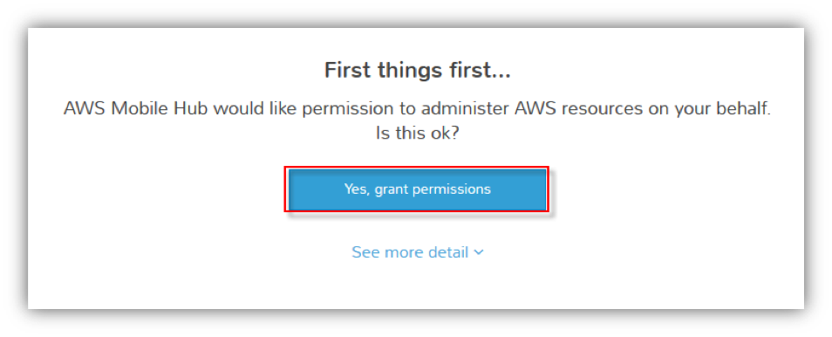Click the word Yes on the blue button
This screenshot has height=337, width=832.
356,189
